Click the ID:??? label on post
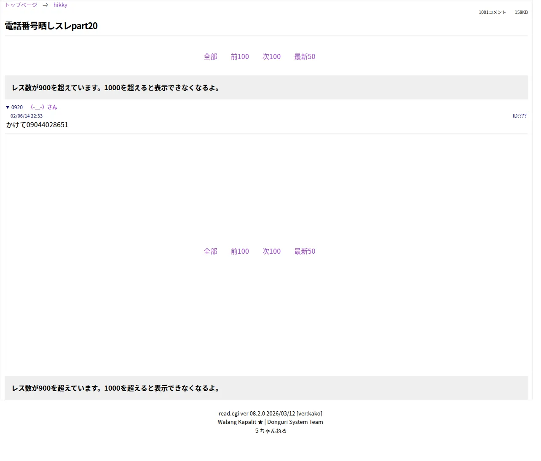541x461 pixels. click(x=520, y=116)
